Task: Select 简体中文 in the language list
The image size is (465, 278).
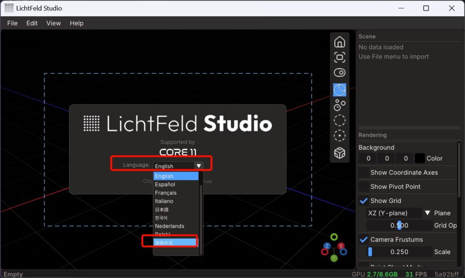Action: coord(164,243)
